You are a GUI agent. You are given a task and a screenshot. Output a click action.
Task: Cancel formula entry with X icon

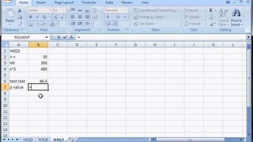click(59, 37)
